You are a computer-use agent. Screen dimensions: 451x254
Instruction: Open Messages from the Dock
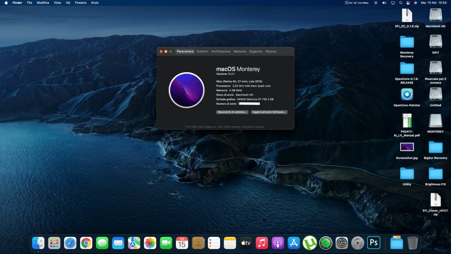(x=102, y=243)
